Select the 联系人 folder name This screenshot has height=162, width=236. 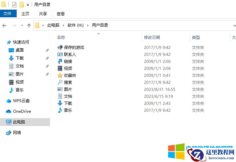[70, 54]
